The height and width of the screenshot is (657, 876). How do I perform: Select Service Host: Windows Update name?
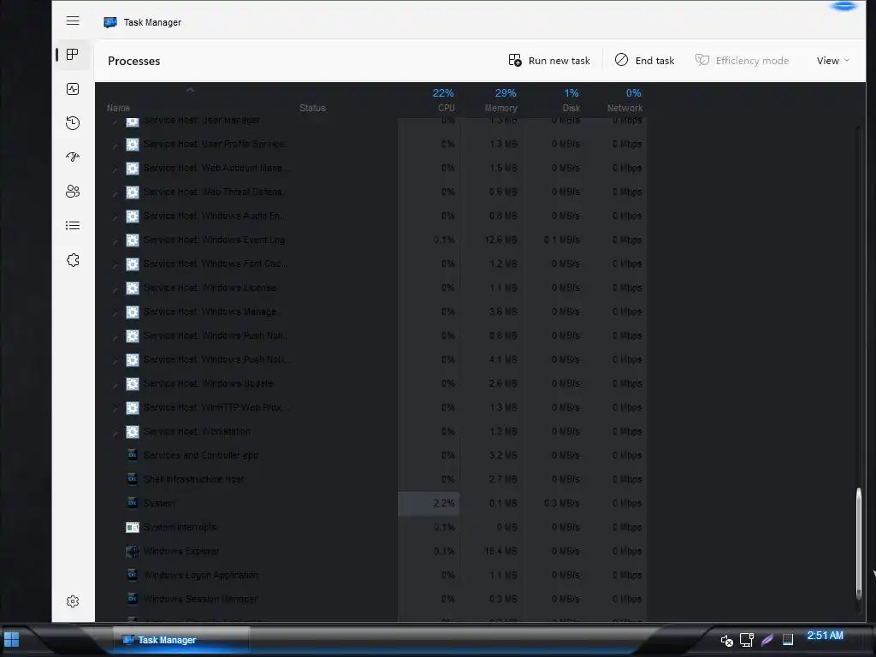[x=208, y=384]
